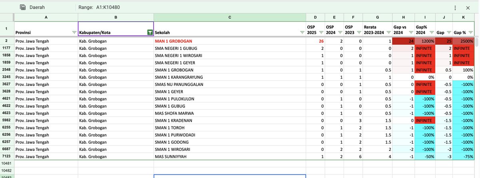
Task: Click the SMAN 1 KARANGRAYUNG cell
Action: [230, 77]
